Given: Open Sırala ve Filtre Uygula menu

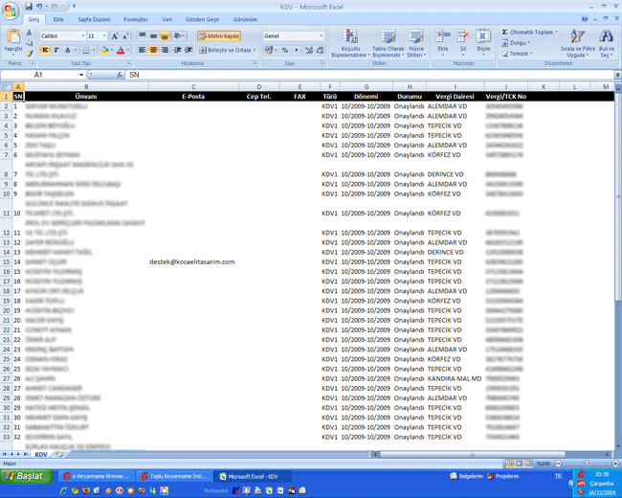Looking at the screenshot, I should tap(578, 43).
